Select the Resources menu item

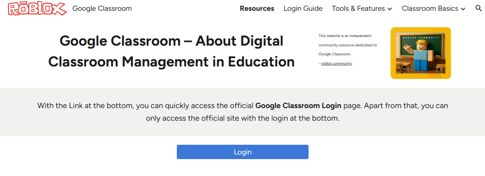pos(257,8)
